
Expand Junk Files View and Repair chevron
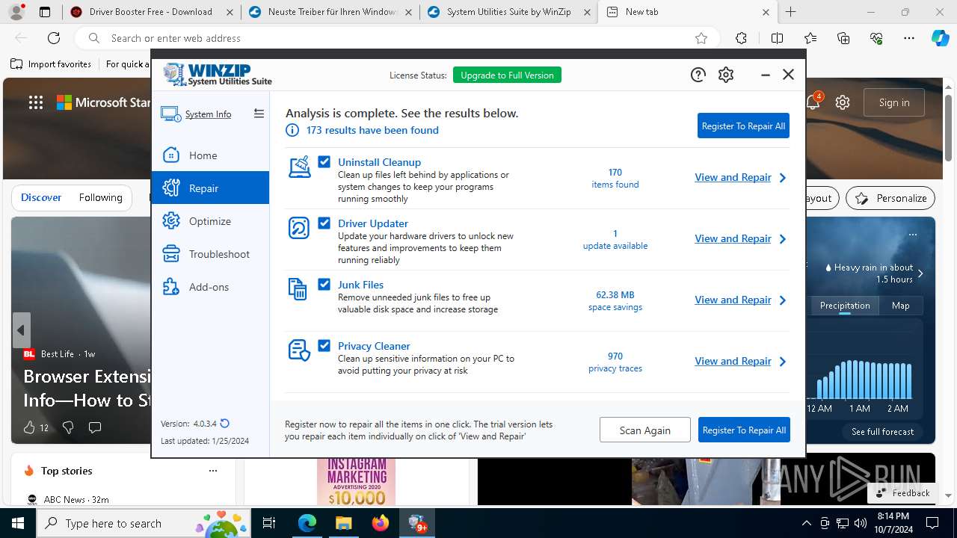pos(783,300)
